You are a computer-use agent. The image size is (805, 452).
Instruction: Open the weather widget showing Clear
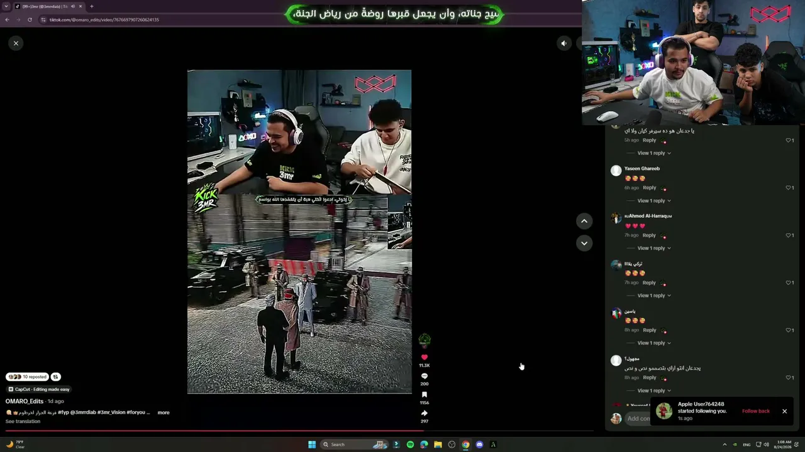[16, 444]
